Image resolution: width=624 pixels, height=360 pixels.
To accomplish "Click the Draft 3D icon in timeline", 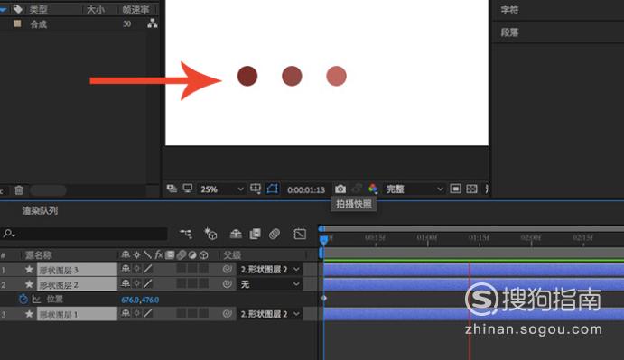I will [x=210, y=234].
